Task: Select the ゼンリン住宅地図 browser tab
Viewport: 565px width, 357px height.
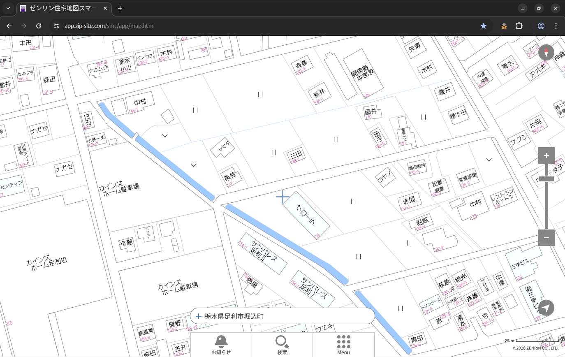Action: point(62,8)
